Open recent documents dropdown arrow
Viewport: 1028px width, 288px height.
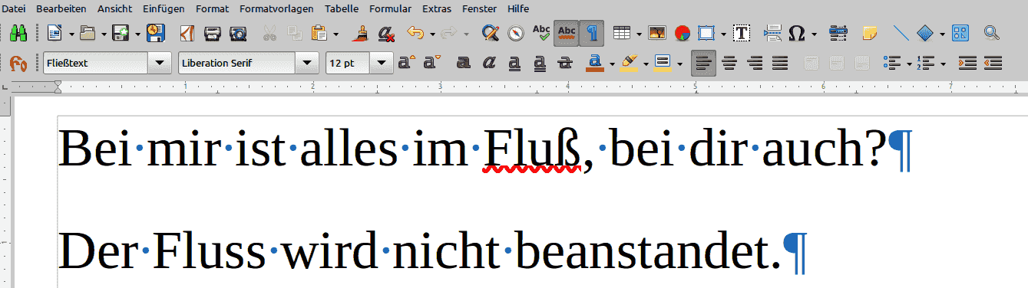(104, 34)
